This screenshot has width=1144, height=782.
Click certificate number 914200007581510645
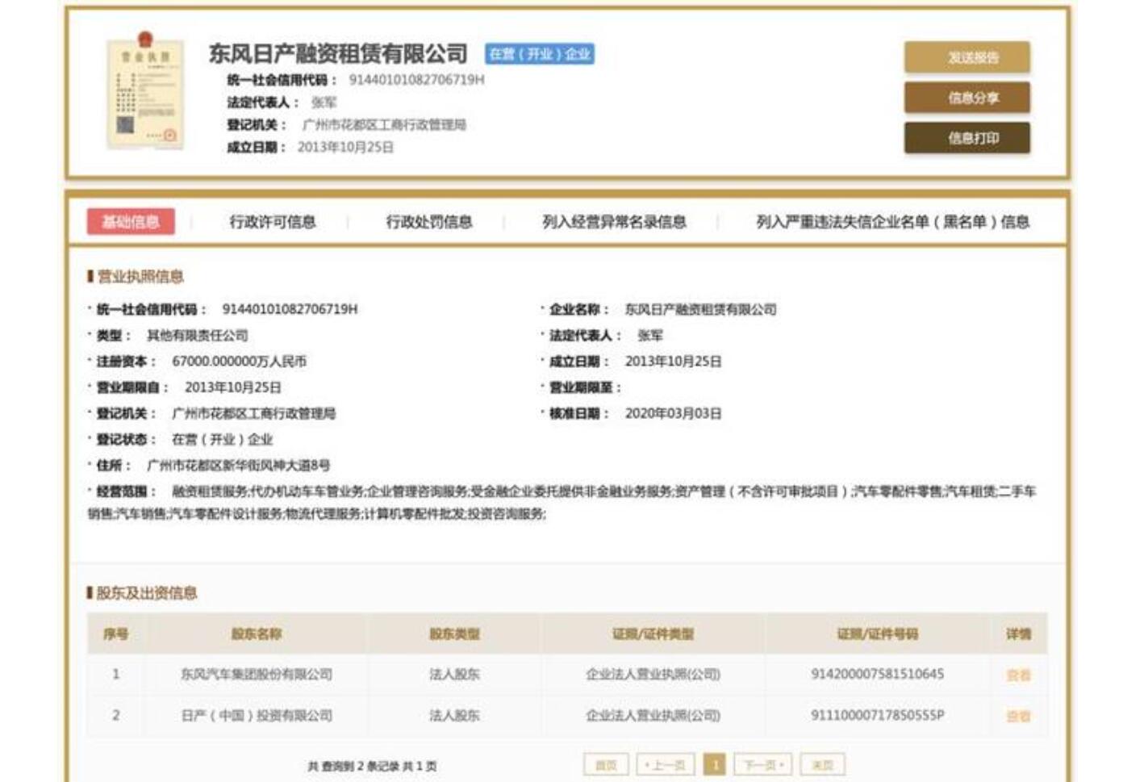point(877,674)
